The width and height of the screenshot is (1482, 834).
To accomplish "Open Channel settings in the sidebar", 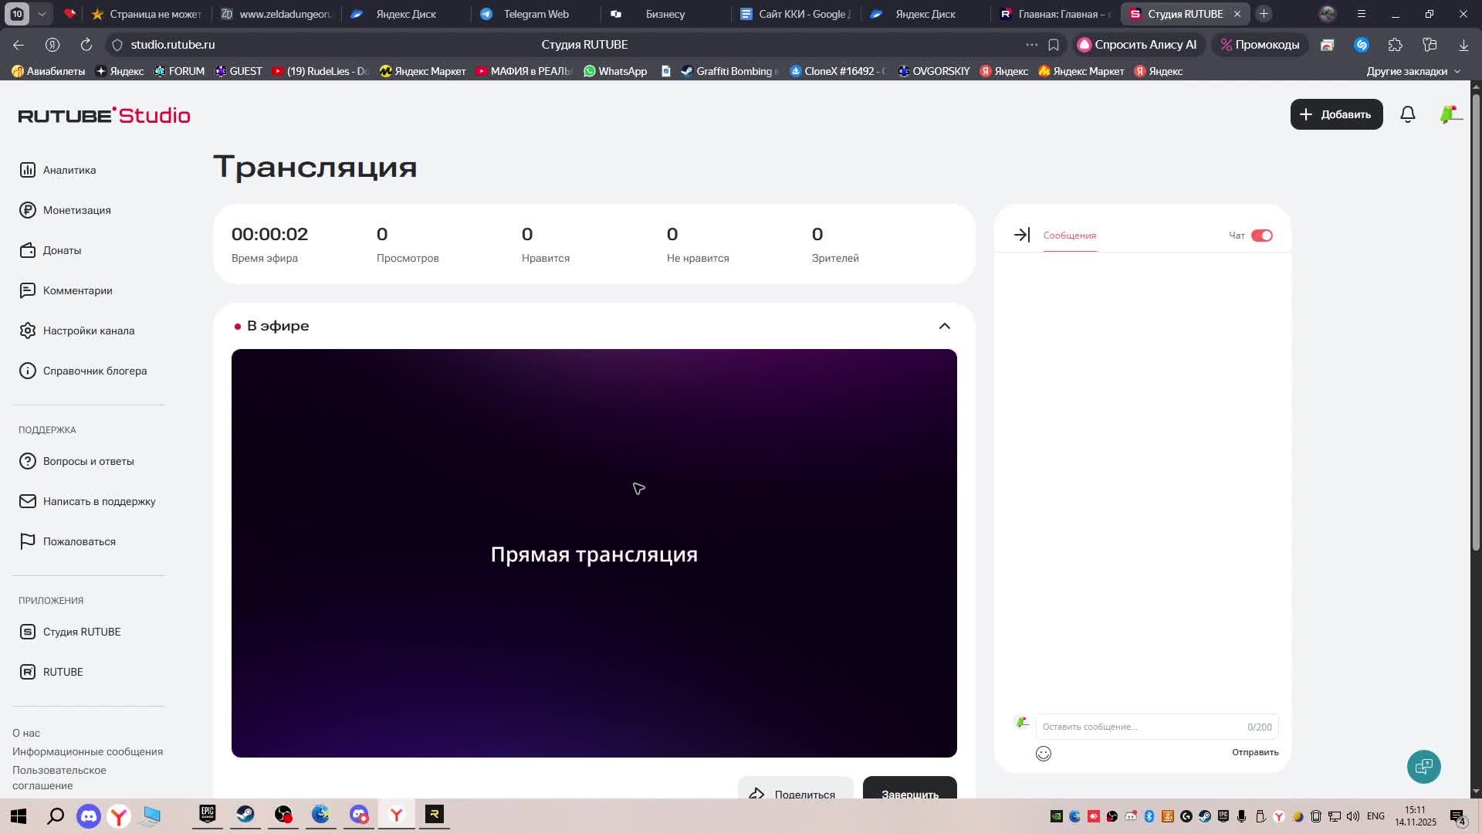I will (x=88, y=331).
